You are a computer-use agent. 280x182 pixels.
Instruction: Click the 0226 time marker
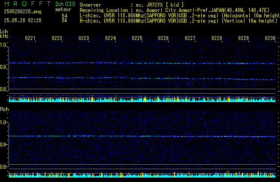[x=163, y=38]
